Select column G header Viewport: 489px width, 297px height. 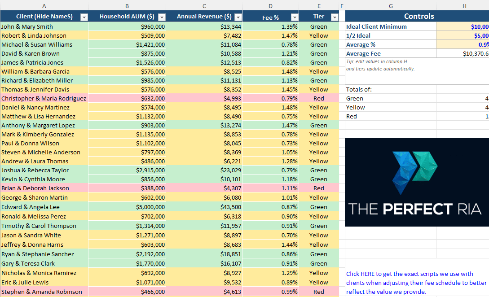391,6
